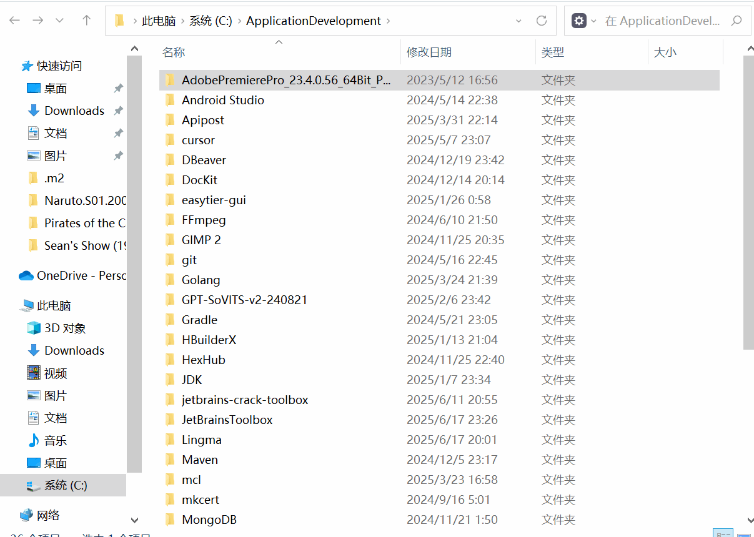Unpin 文档 via its pin icon
The height and width of the screenshot is (537, 754).
click(x=118, y=133)
